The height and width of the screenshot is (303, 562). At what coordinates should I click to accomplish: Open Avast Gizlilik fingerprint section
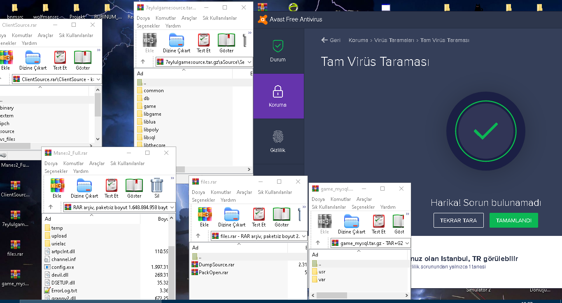pos(278,142)
